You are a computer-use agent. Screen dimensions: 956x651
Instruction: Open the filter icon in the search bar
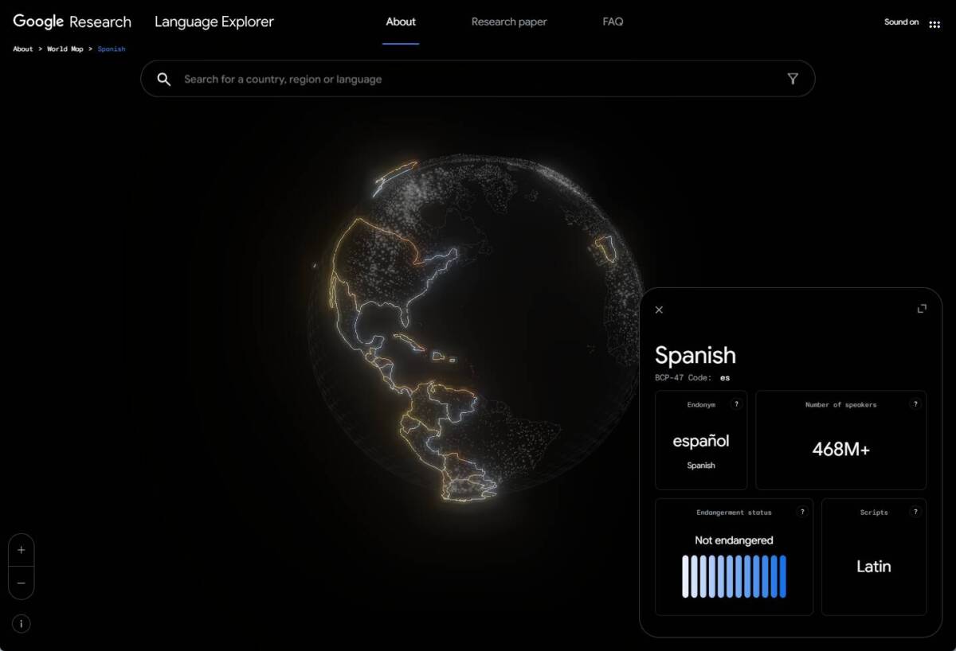pos(793,79)
